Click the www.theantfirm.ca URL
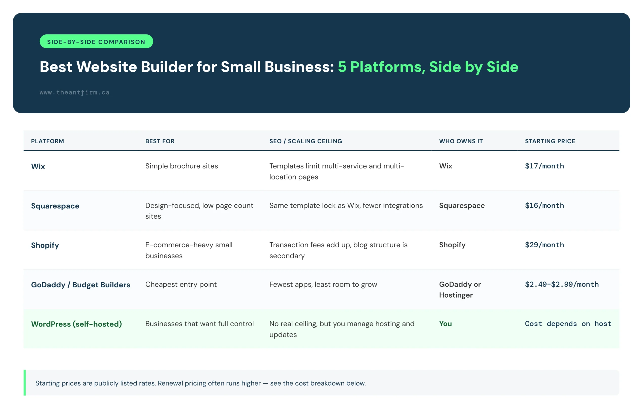This screenshot has width=643, height=413. click(x=75, y=92)
